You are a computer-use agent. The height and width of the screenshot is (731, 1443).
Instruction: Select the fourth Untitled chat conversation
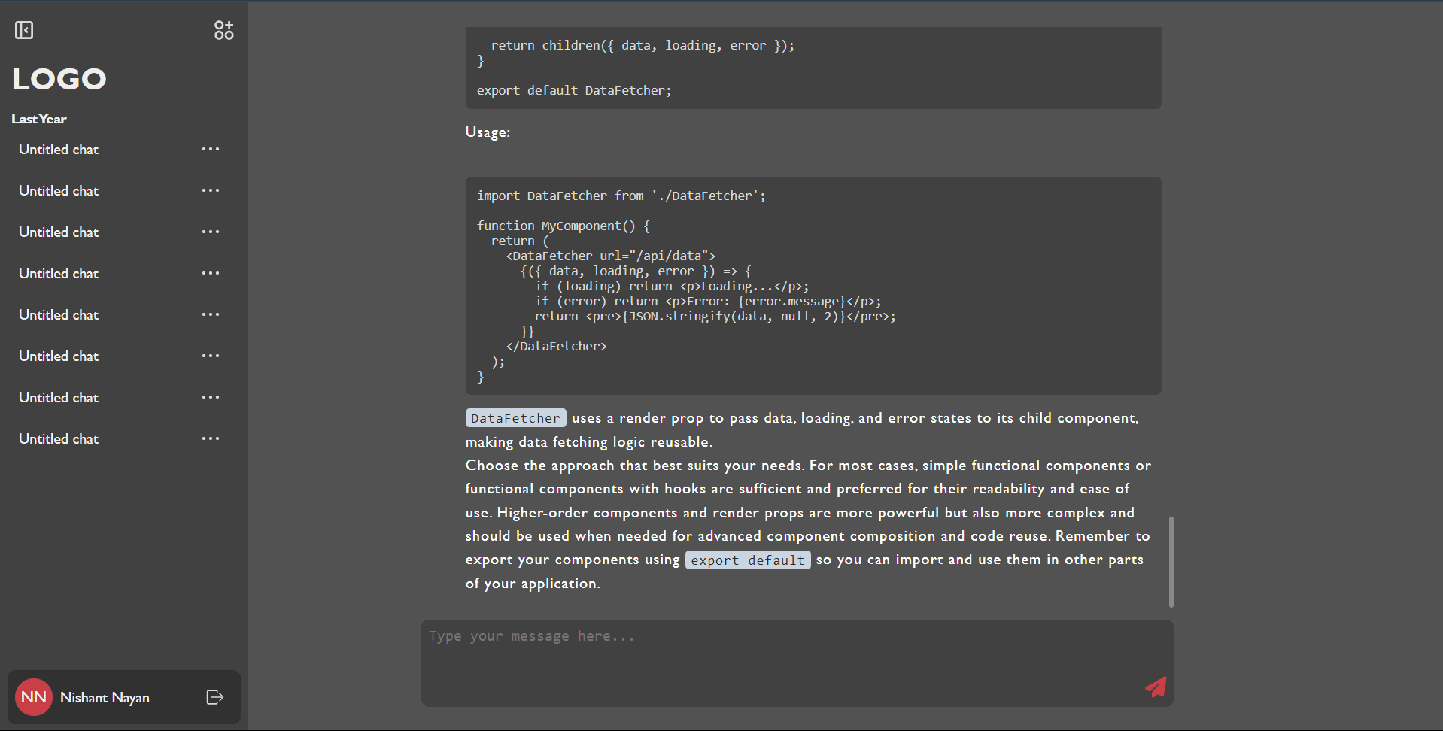pos(58,273)
